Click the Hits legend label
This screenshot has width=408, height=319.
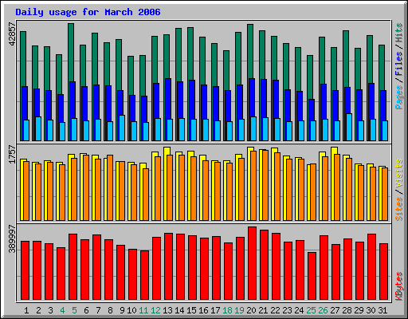coord(399,33)
